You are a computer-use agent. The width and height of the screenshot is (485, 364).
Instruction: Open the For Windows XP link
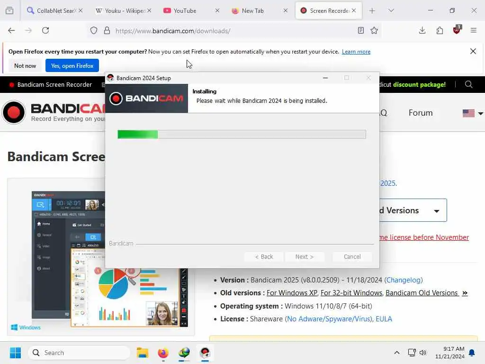pyautogui.click(x=292, y=293)
